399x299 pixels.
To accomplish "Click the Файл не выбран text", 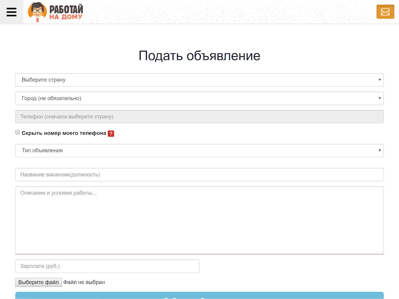I will point(84,282).
